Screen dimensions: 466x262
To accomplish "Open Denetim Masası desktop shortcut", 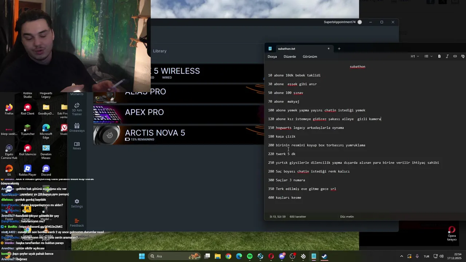I will coord(46,152).
